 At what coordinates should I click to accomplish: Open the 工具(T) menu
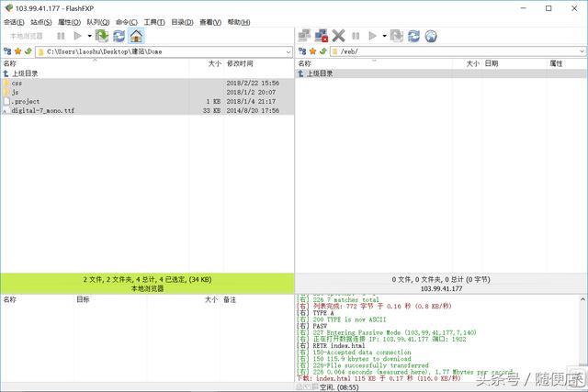click(154, 22)
